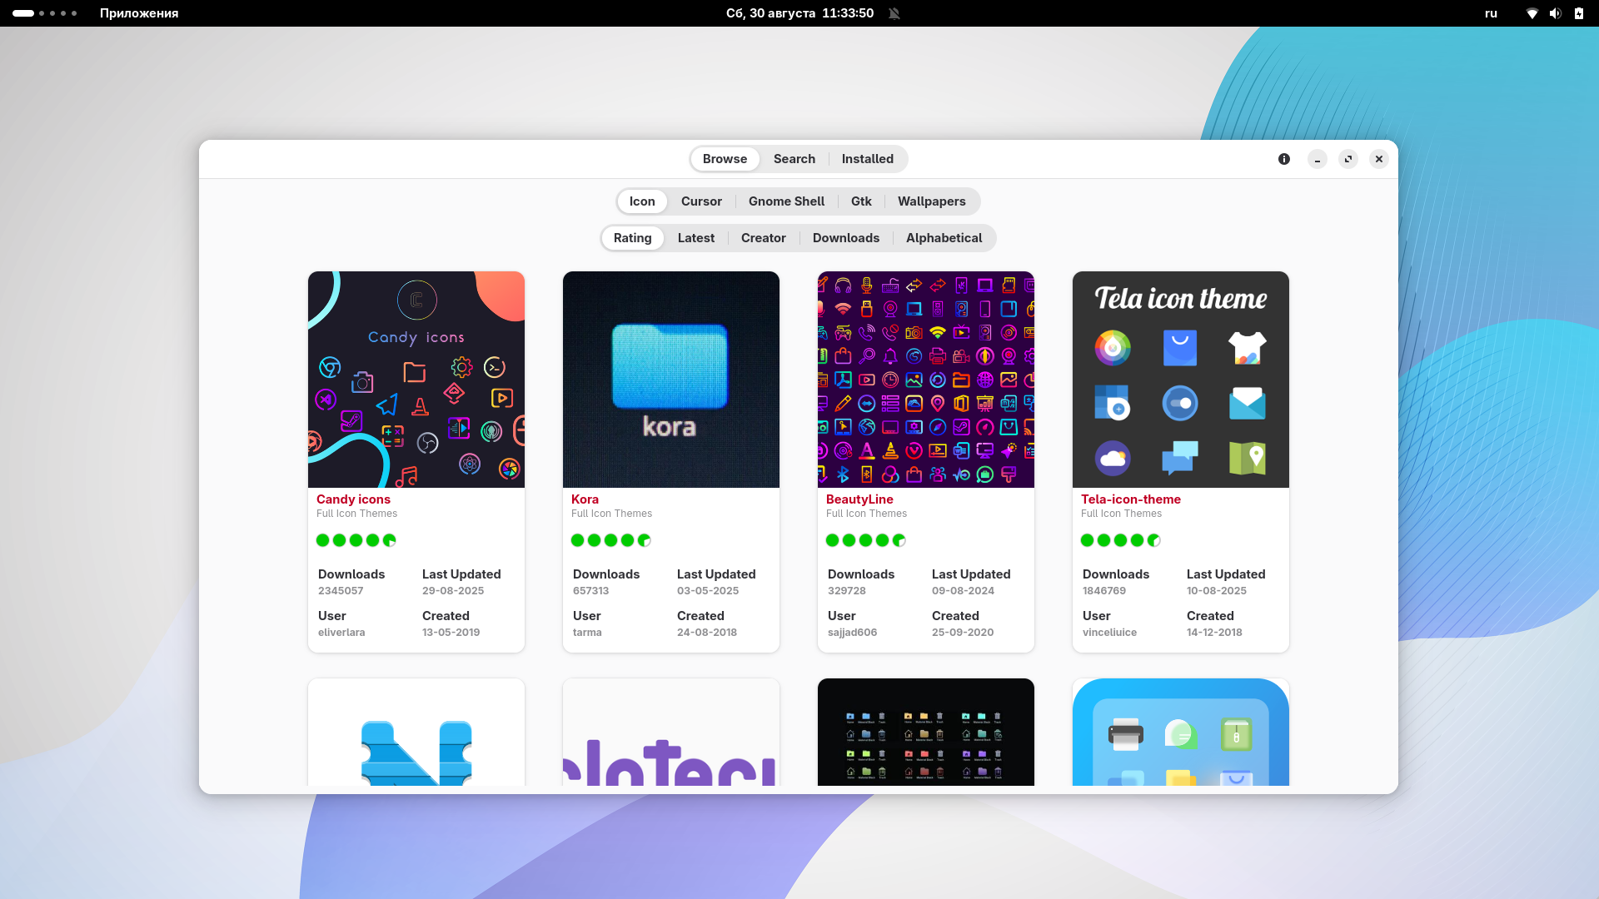
Task: Click last updated date 03-05-2025
Action: (708, 591)
